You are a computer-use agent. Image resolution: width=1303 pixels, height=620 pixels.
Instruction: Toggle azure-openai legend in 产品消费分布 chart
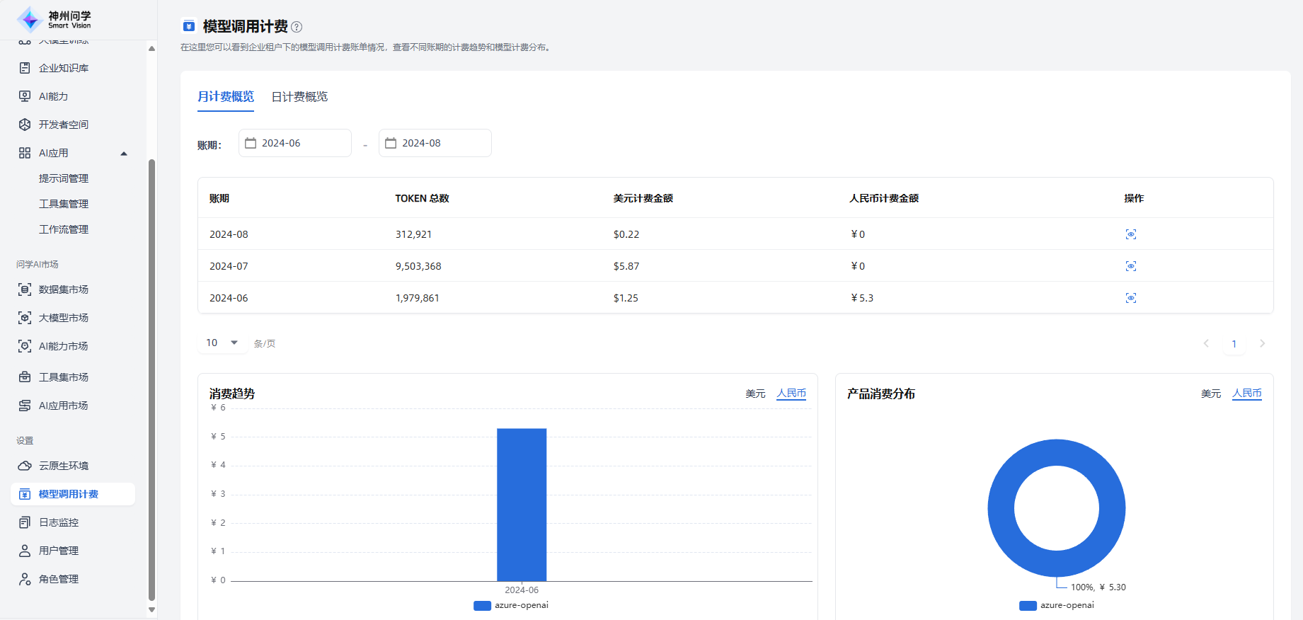[1057, 605]
